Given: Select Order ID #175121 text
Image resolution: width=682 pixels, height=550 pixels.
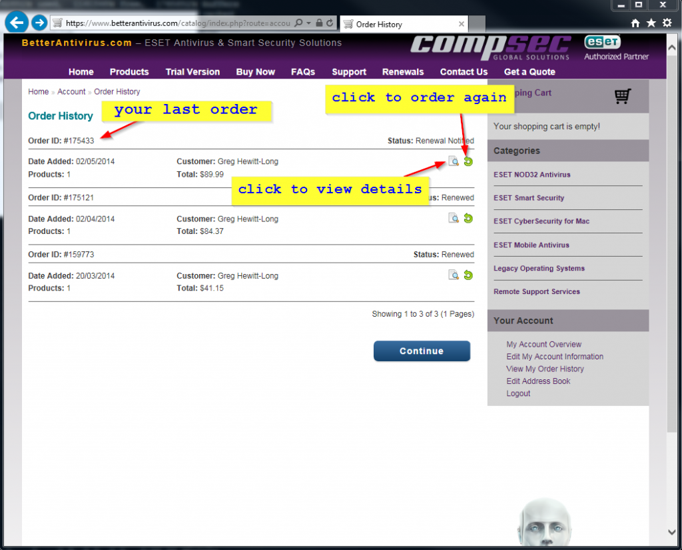Looking at the screenshot, I should click(61, 198).
